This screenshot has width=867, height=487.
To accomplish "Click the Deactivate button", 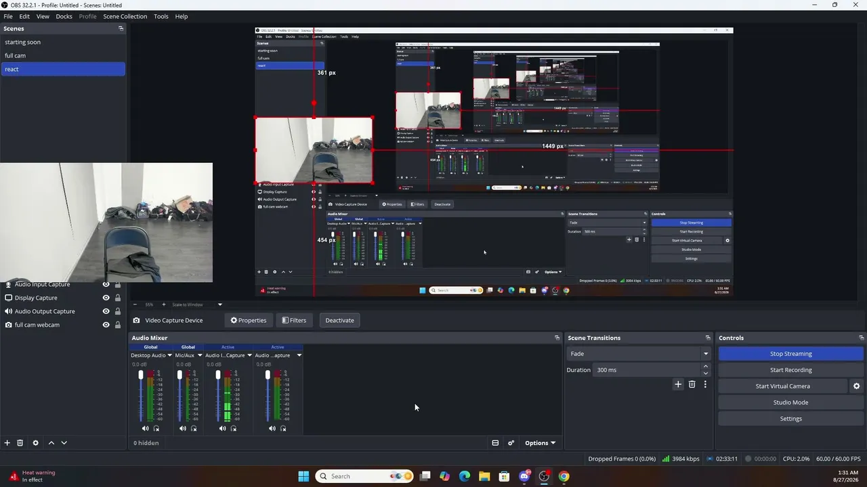I will click(339, 320).
